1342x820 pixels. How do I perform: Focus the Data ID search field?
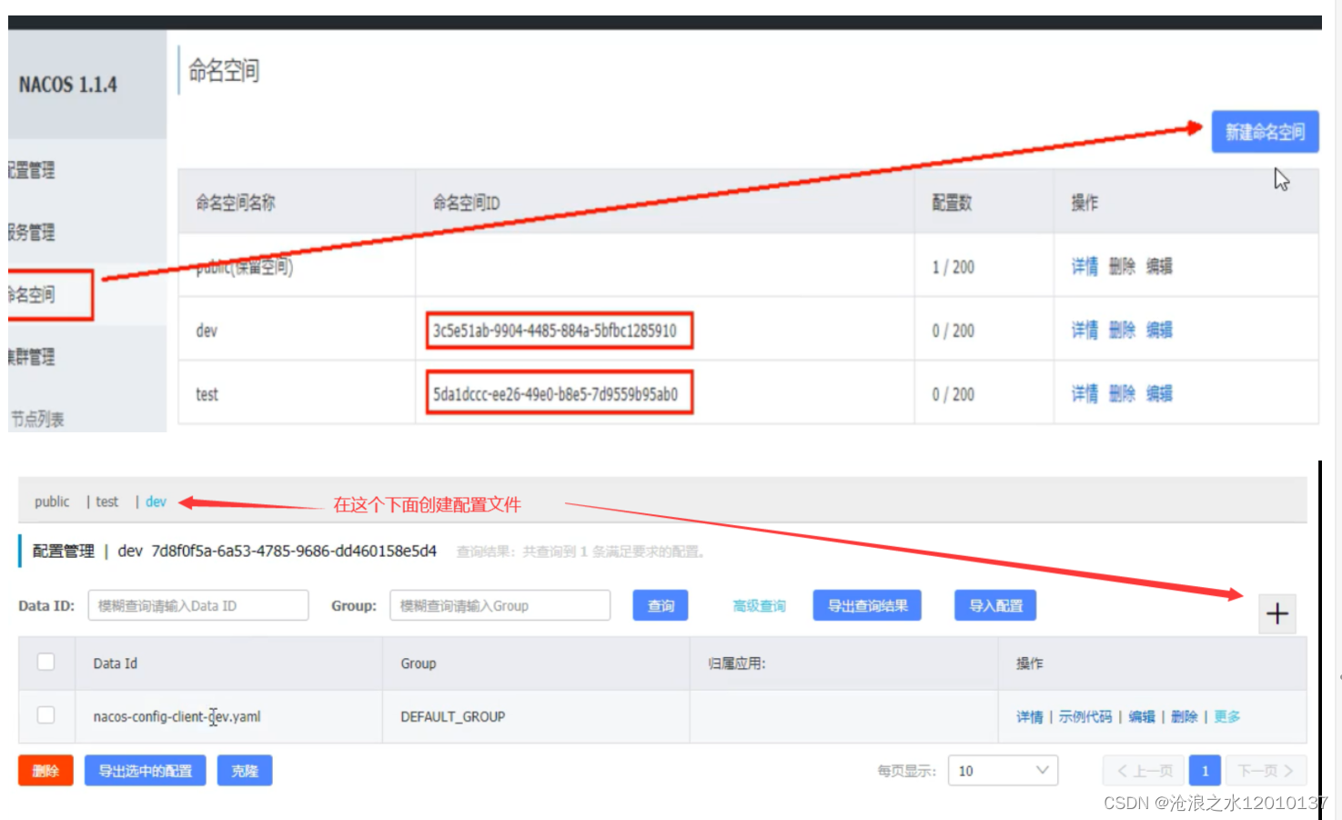tap(198, 605)
